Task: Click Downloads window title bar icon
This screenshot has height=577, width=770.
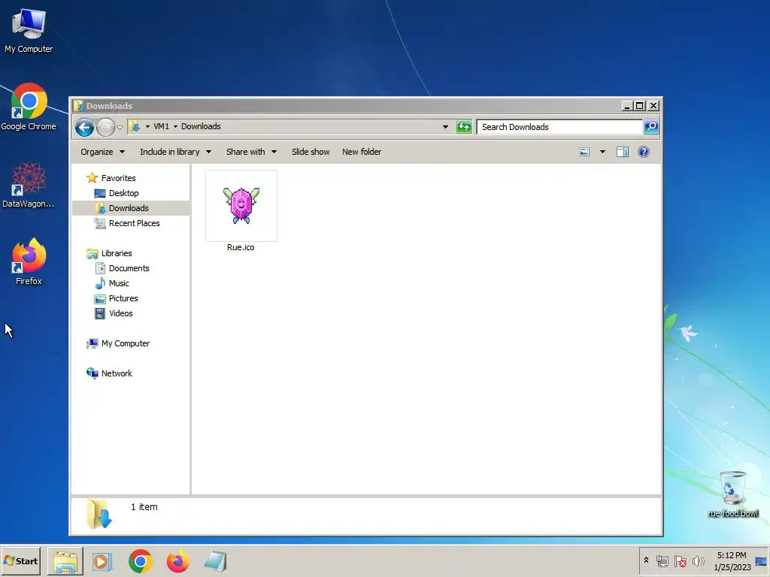Action: click(78, 106)
